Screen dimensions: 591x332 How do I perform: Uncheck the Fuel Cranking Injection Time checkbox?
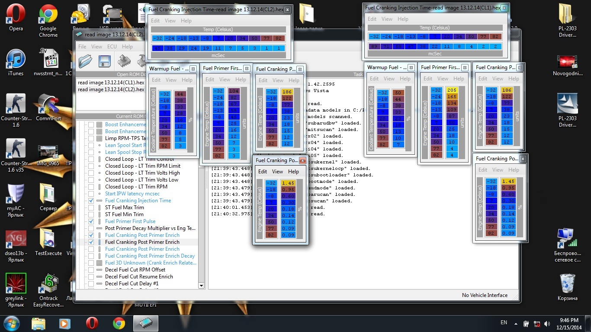click(91, 201)
